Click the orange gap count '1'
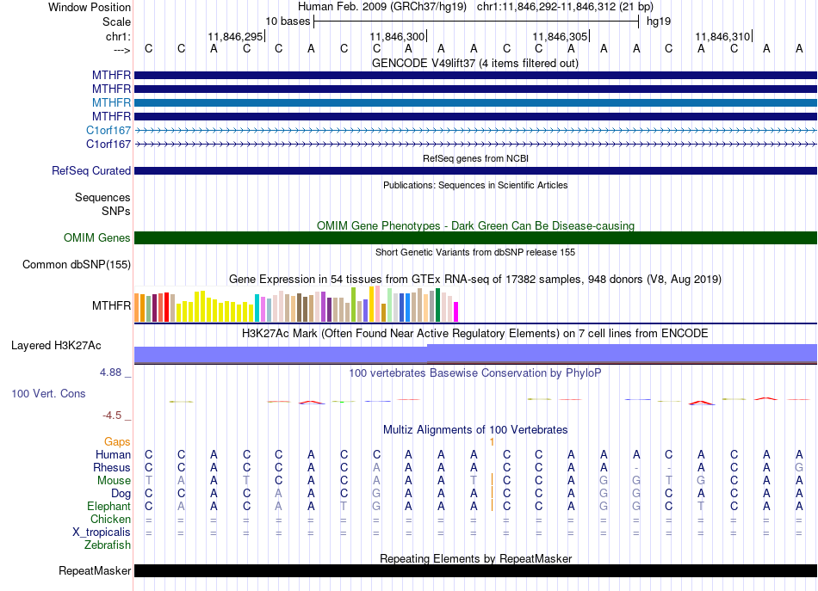 (492, 442)
